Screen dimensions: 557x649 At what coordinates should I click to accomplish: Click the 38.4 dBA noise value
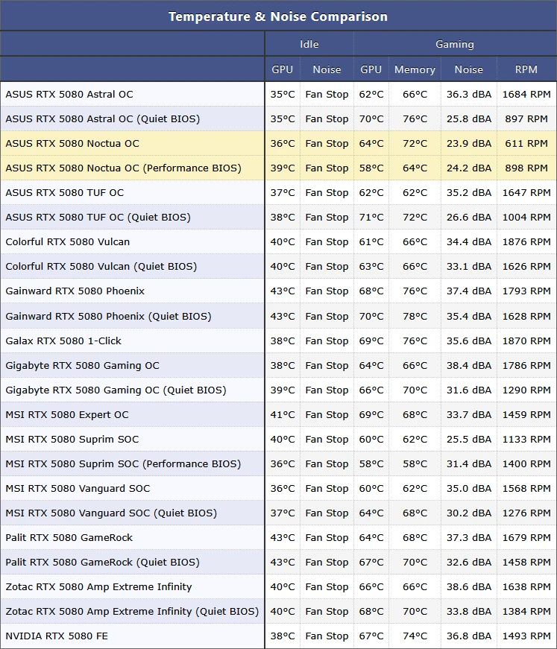(469, 366)
